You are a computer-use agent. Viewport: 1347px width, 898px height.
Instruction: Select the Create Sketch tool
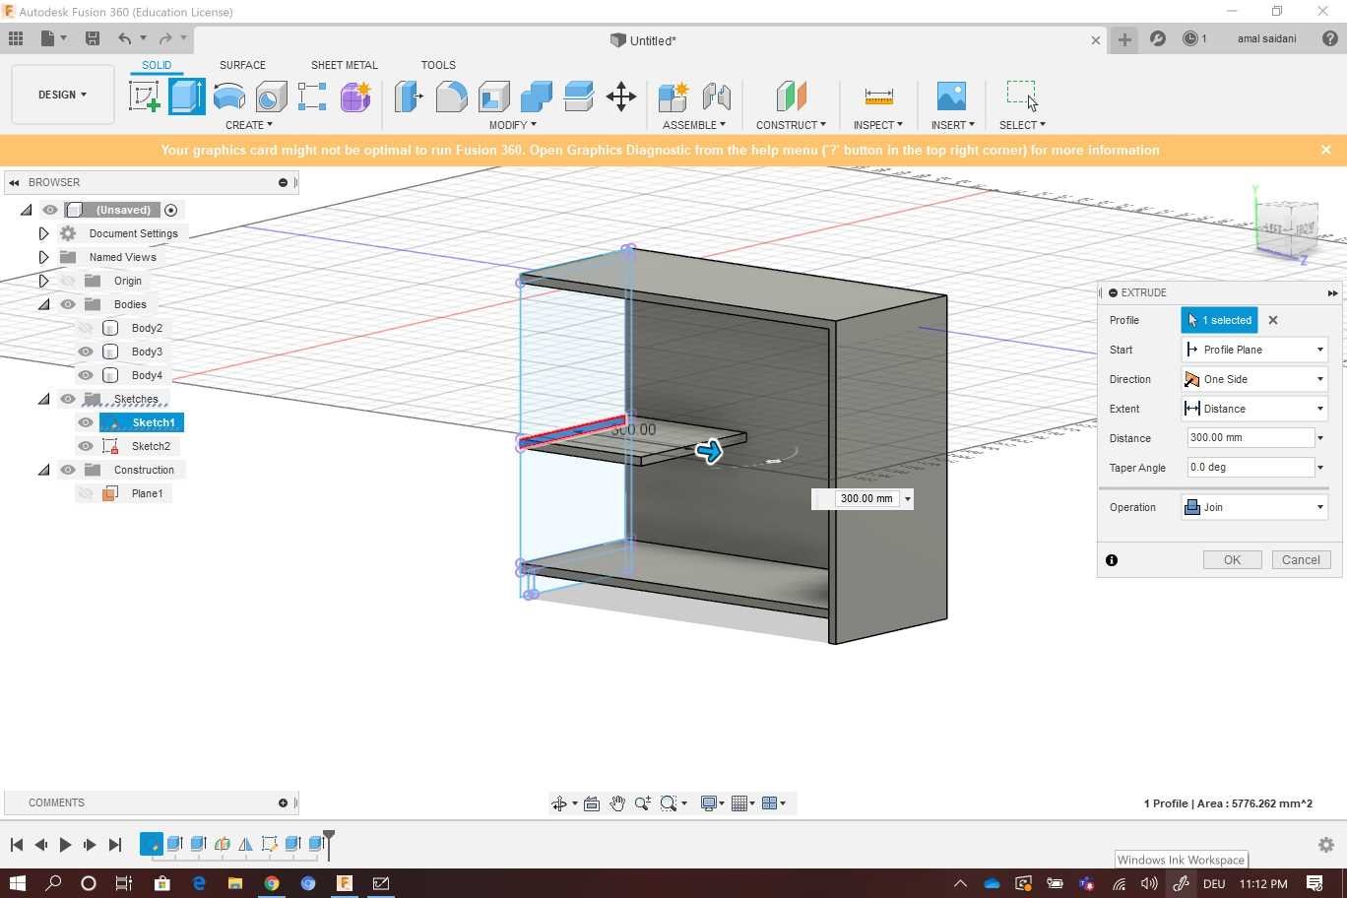pos(145,96)
